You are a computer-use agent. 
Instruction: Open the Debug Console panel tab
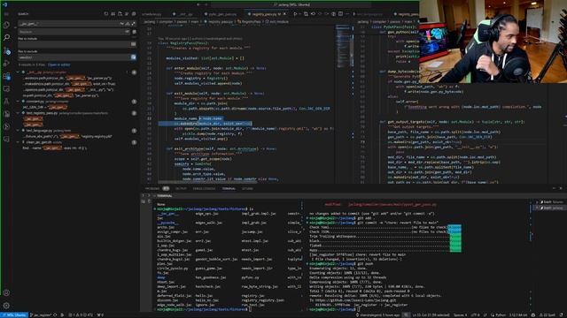[x=204, y=188]
